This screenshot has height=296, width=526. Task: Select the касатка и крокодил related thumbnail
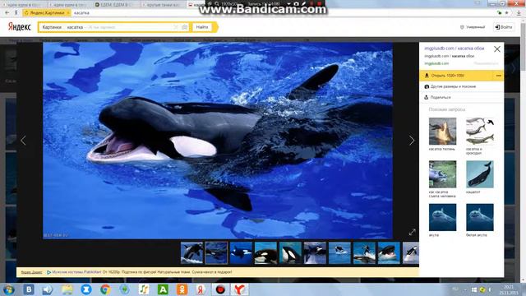[x=480, y=132]
